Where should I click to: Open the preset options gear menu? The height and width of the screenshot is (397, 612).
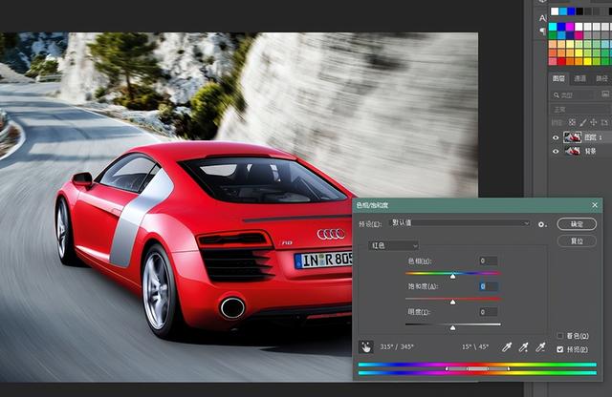point(542,223)
